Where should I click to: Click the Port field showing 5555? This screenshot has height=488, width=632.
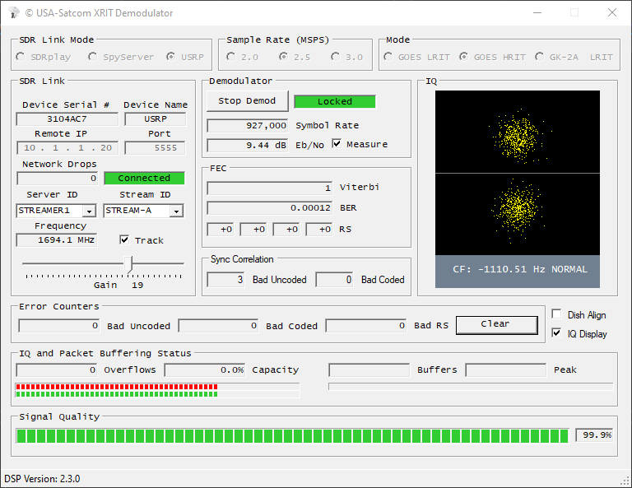pyautogui.click(x=155, y=148)
